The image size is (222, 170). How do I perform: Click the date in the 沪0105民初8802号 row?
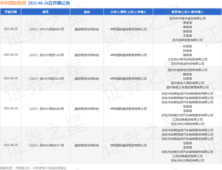11,29
